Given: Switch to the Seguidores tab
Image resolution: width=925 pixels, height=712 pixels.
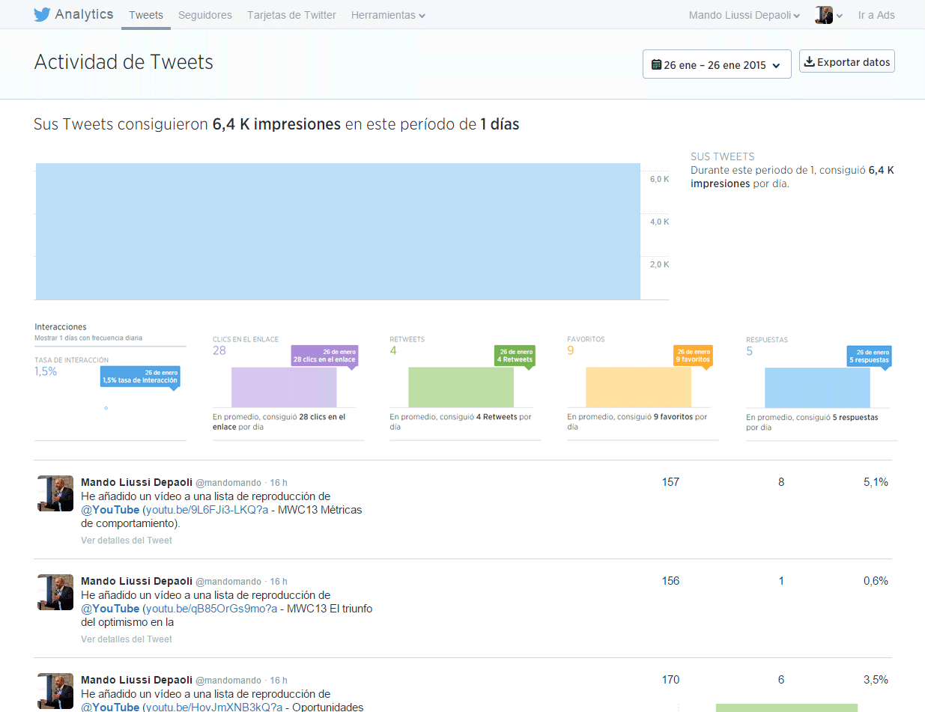Looking at the screenshot, I should coord(205,15).
